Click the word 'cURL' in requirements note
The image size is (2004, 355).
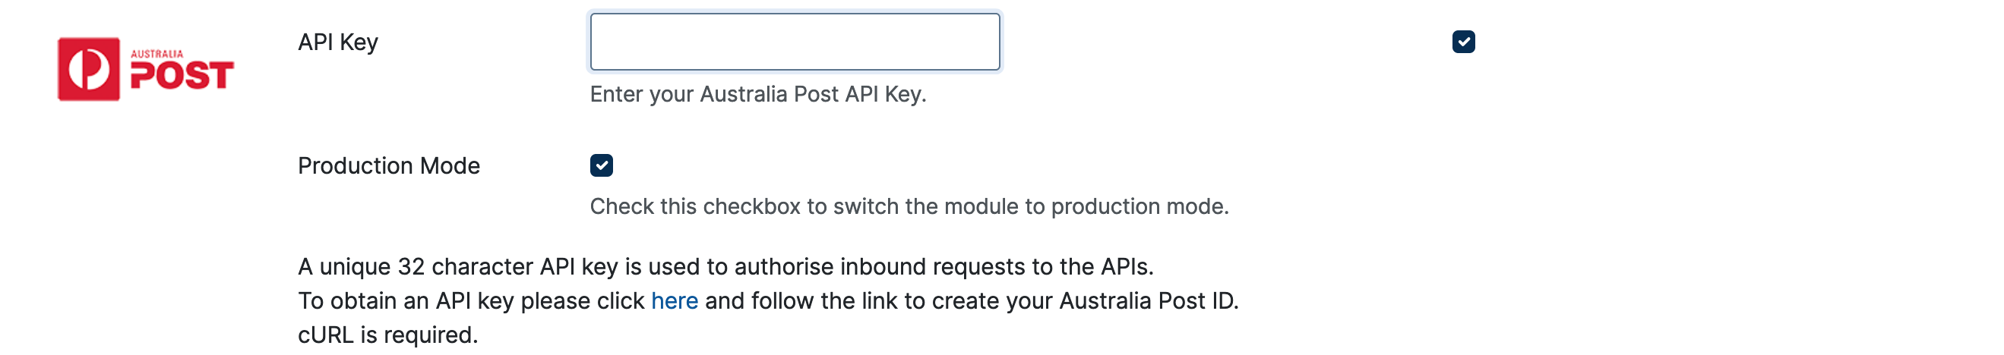coord(325,335)
